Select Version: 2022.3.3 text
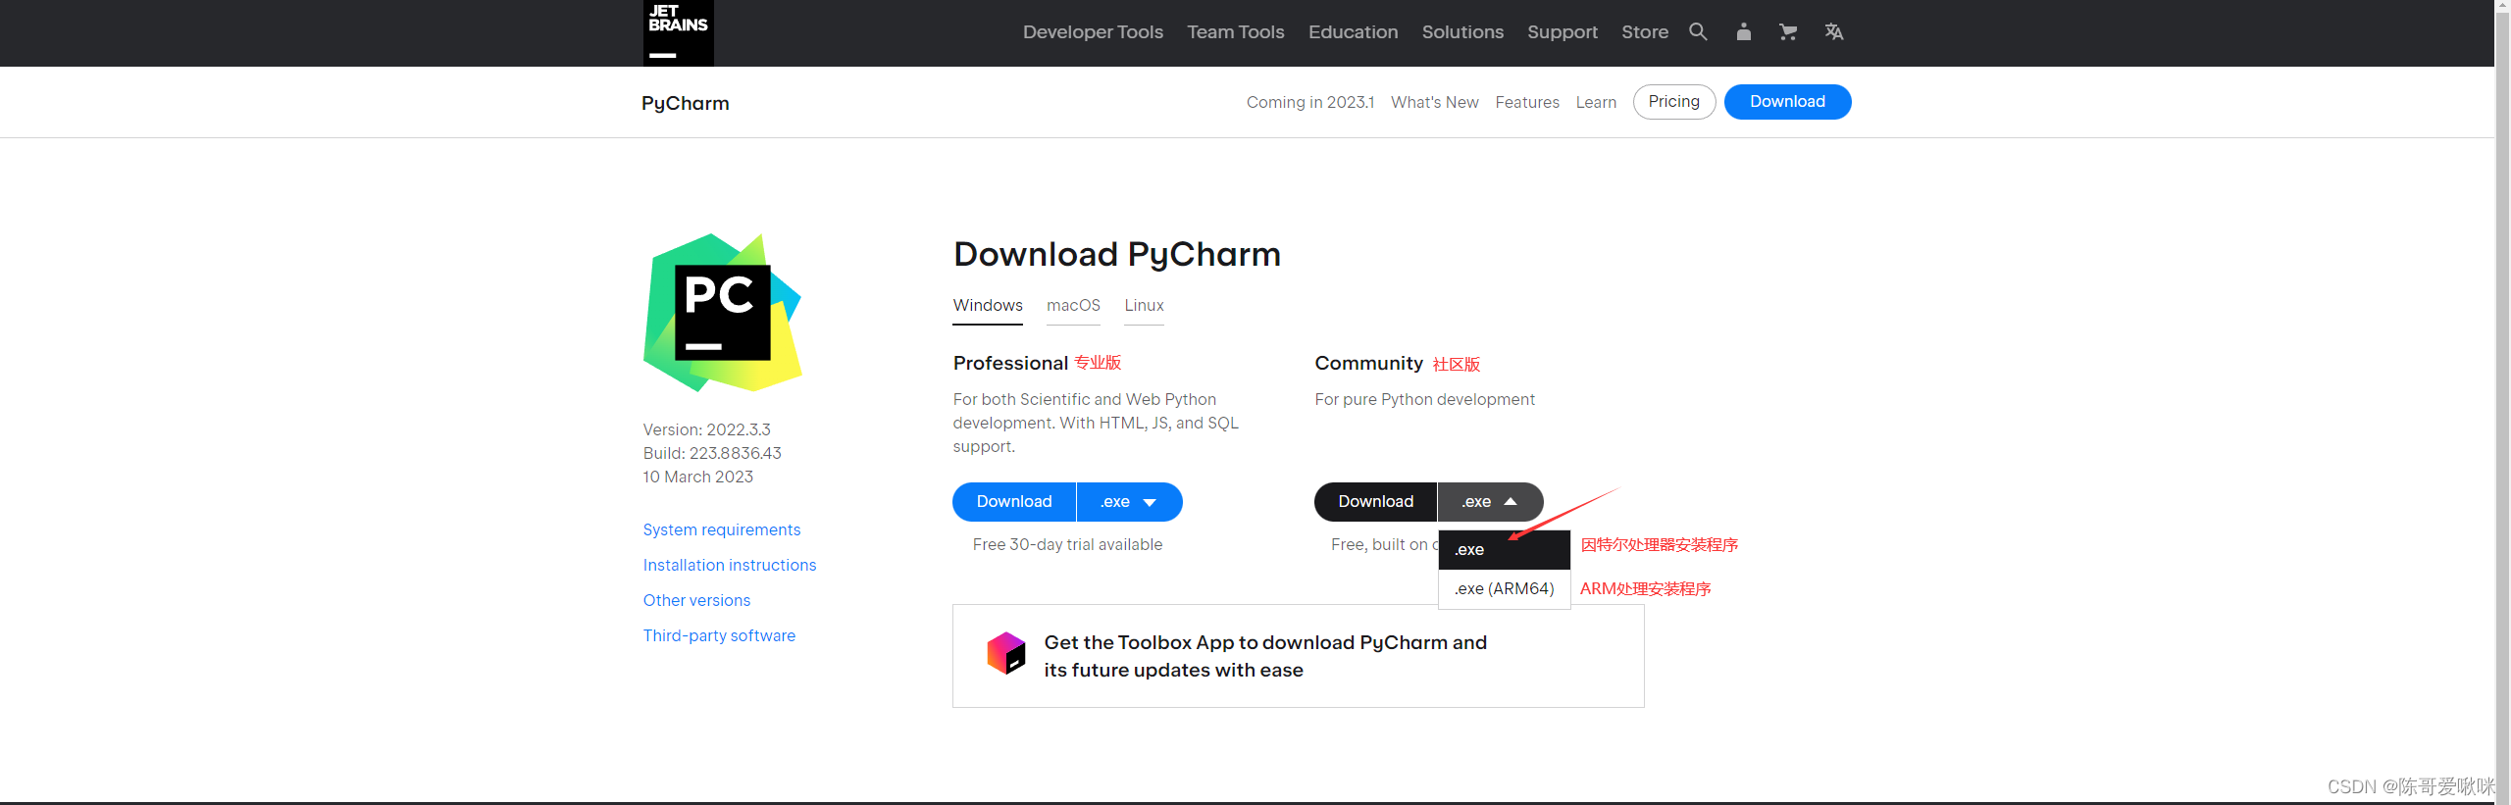 706,429
